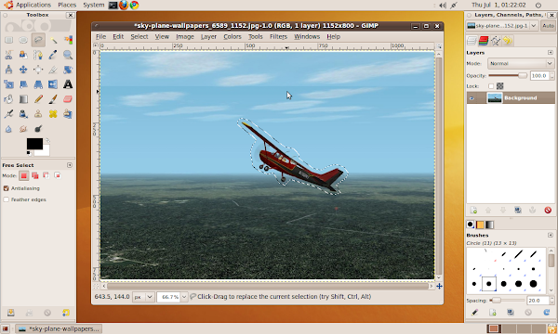Select the Bucket Fill tool
This screenshot has width=558, height=334.
click(8, 99)
